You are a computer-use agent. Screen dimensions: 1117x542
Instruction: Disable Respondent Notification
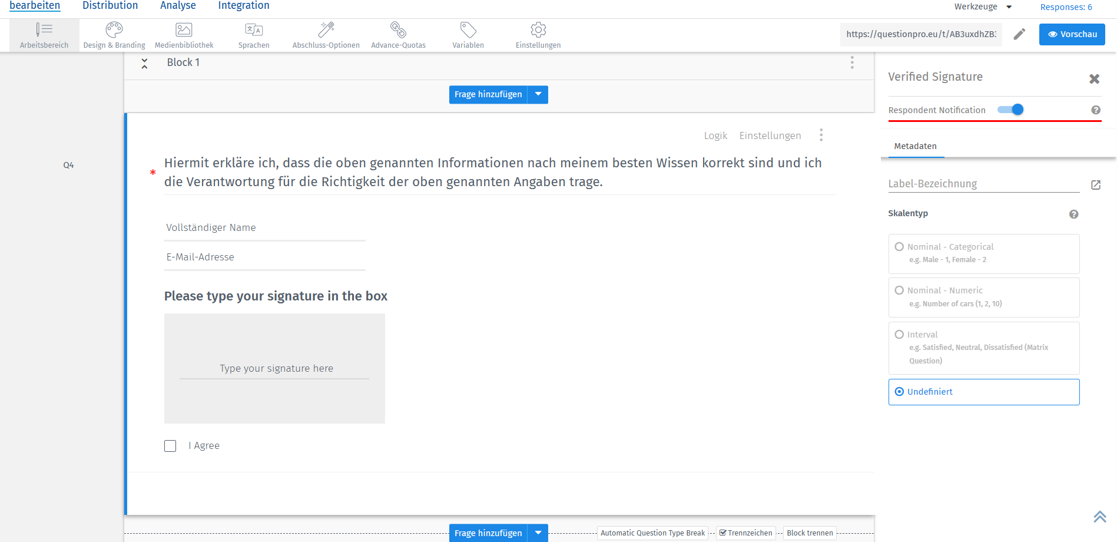point(1011,110)
